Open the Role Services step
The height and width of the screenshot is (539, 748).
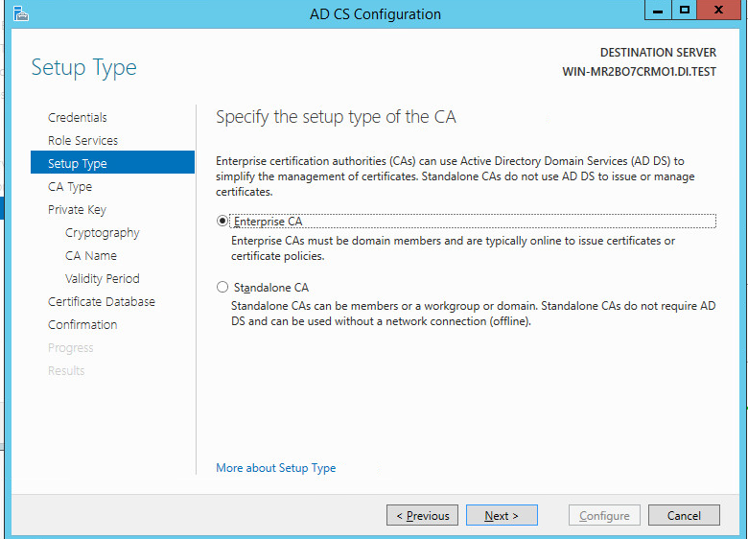click(x=83, y=141)
